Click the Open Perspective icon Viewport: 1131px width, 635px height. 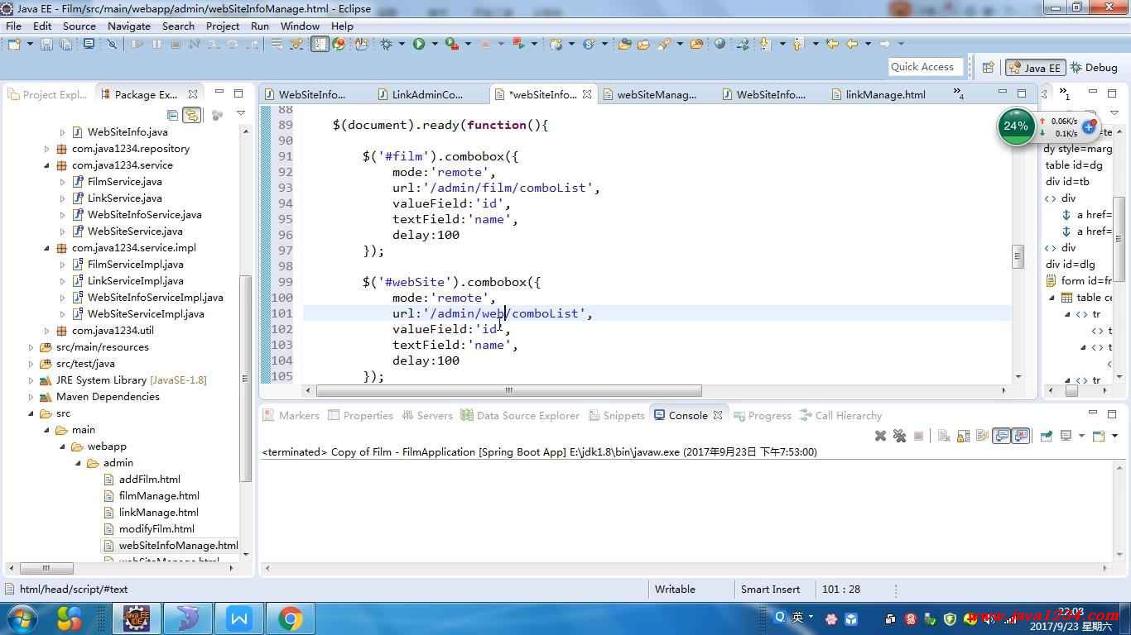(x=988, y=68)
